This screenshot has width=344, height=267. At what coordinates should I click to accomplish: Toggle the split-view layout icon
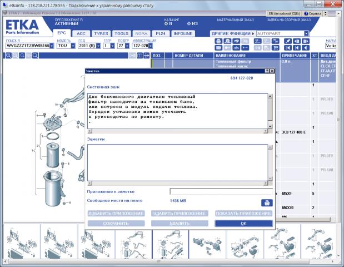tap(139, 56)
